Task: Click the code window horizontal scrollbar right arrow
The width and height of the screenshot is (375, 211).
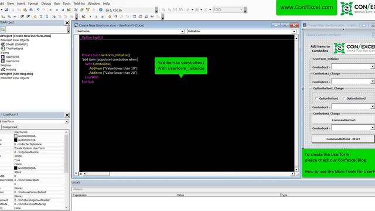Action: coord(292,173)
